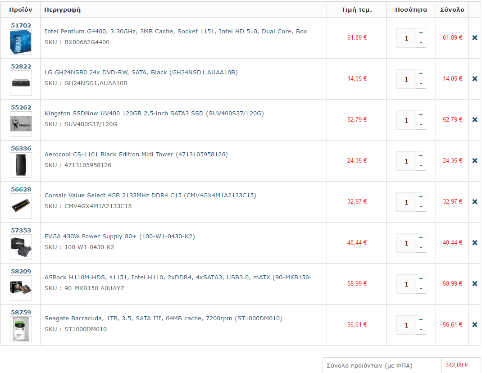Remove the LG DVD-RW drive from the cart
The width and height of the screenshot is (482, 373).
pos(475,79)
